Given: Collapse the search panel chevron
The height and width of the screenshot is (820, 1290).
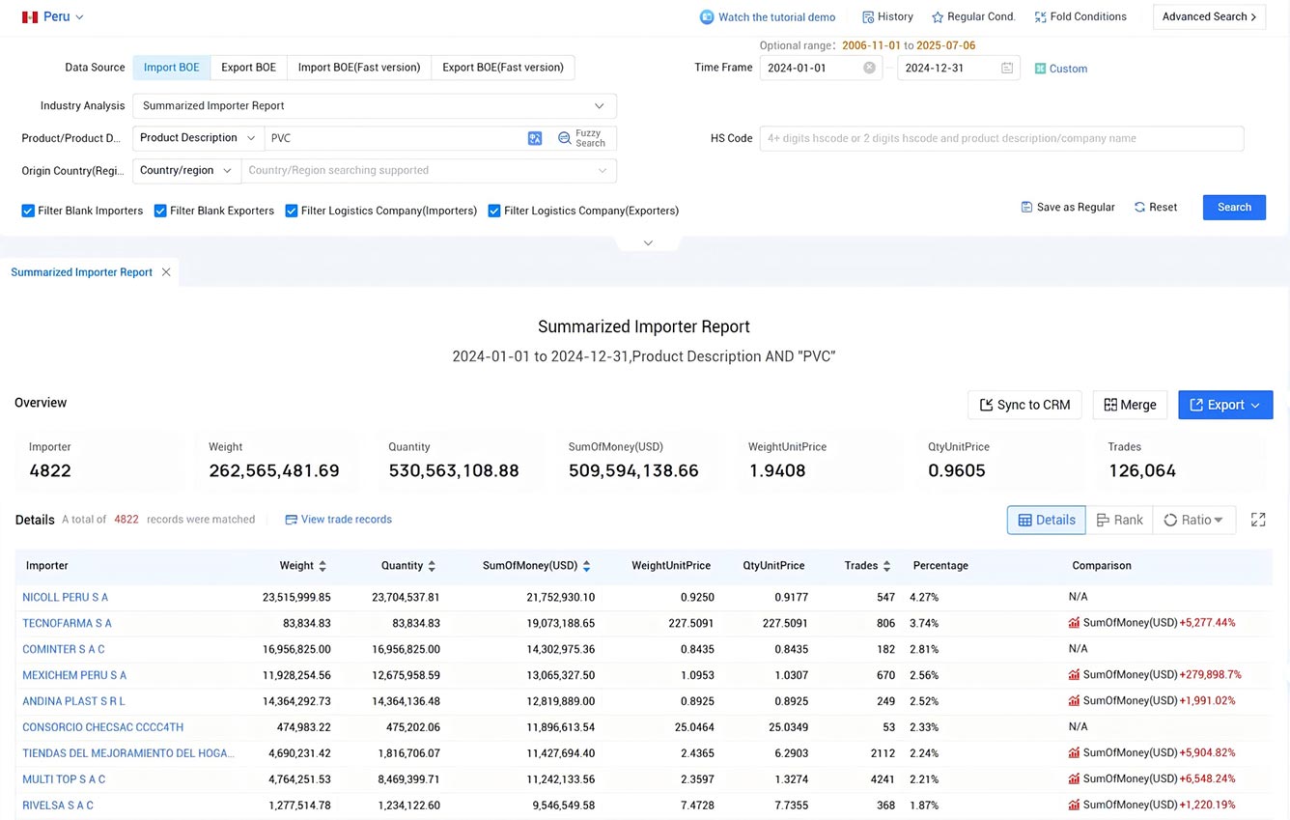Looking at the screenshot, I should click(648, 242).
